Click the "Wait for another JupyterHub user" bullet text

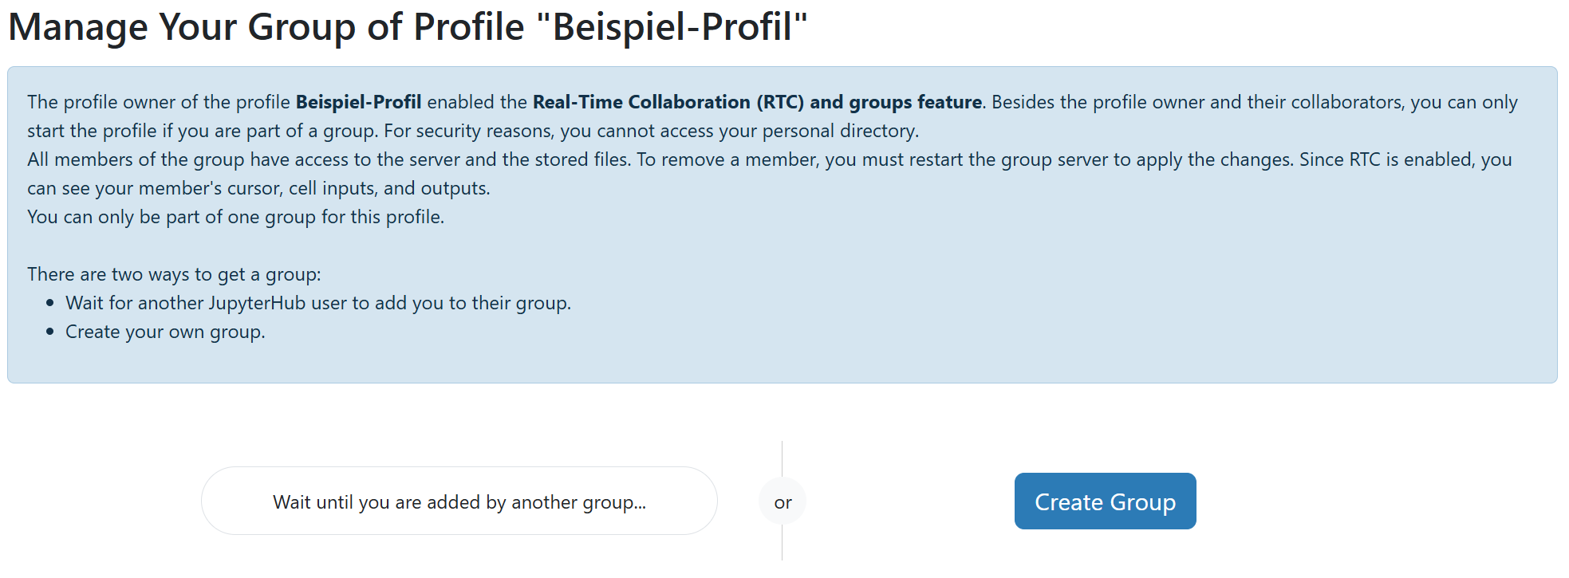click(x=317, y=303)
